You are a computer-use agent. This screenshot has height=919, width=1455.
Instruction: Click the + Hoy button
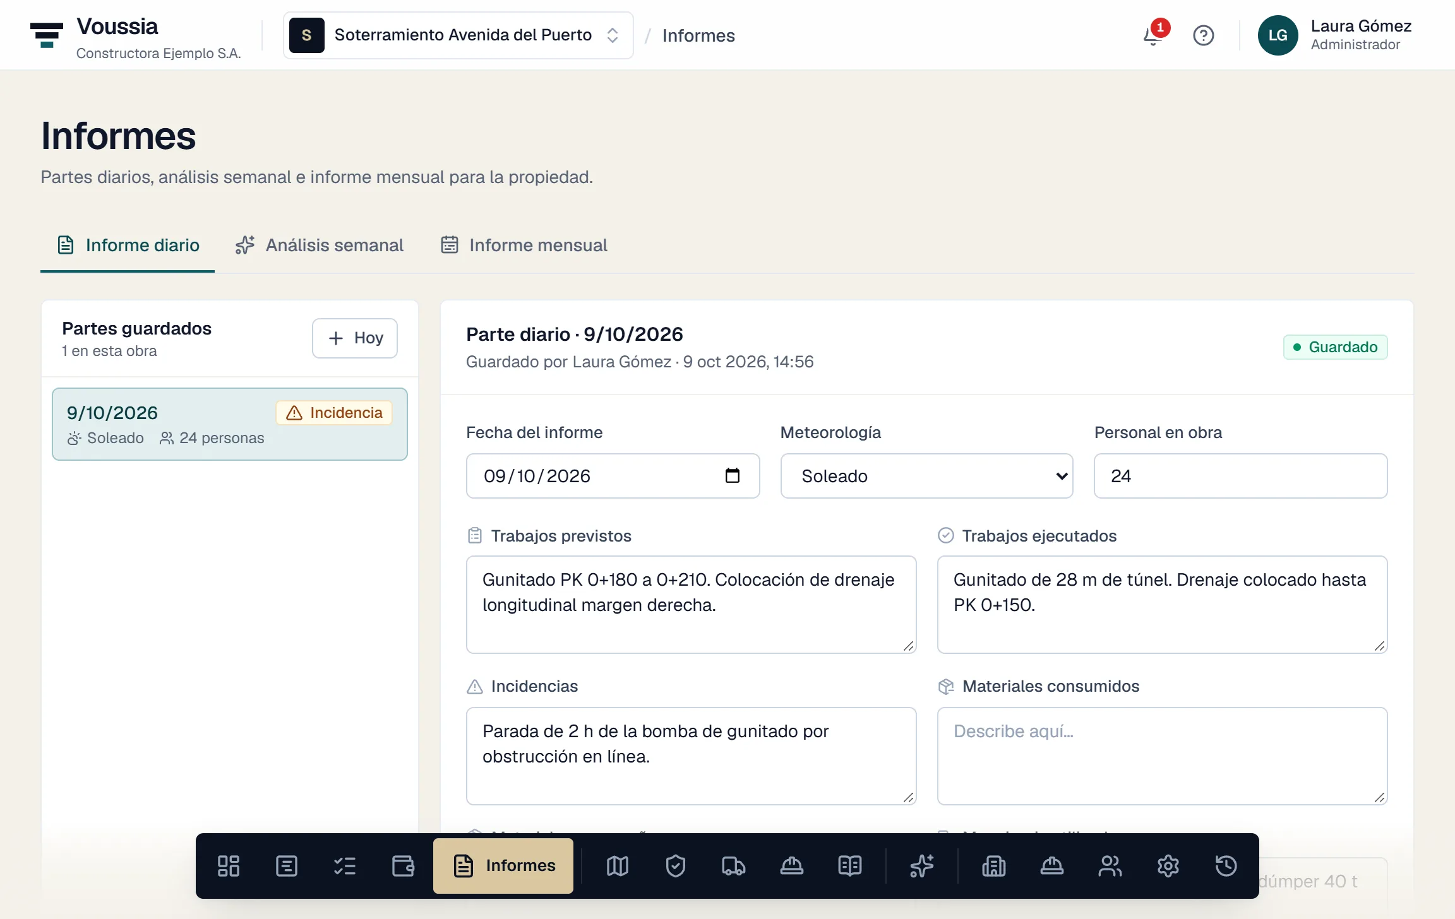click(x=355, y=338)
